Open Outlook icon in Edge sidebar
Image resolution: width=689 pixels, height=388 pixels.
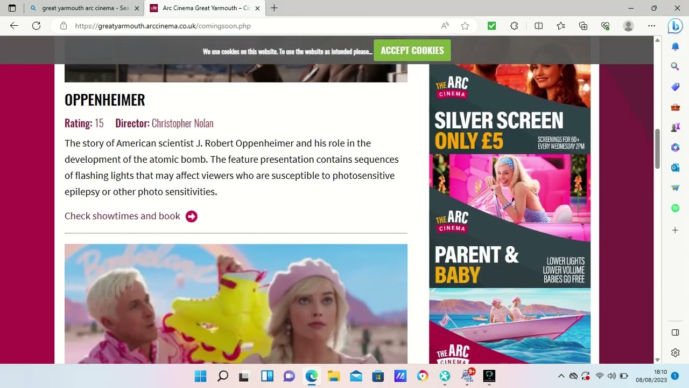click(675, 168)
